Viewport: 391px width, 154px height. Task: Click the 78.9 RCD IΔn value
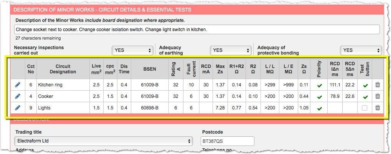pyautogui.click(x=335, y=96)
